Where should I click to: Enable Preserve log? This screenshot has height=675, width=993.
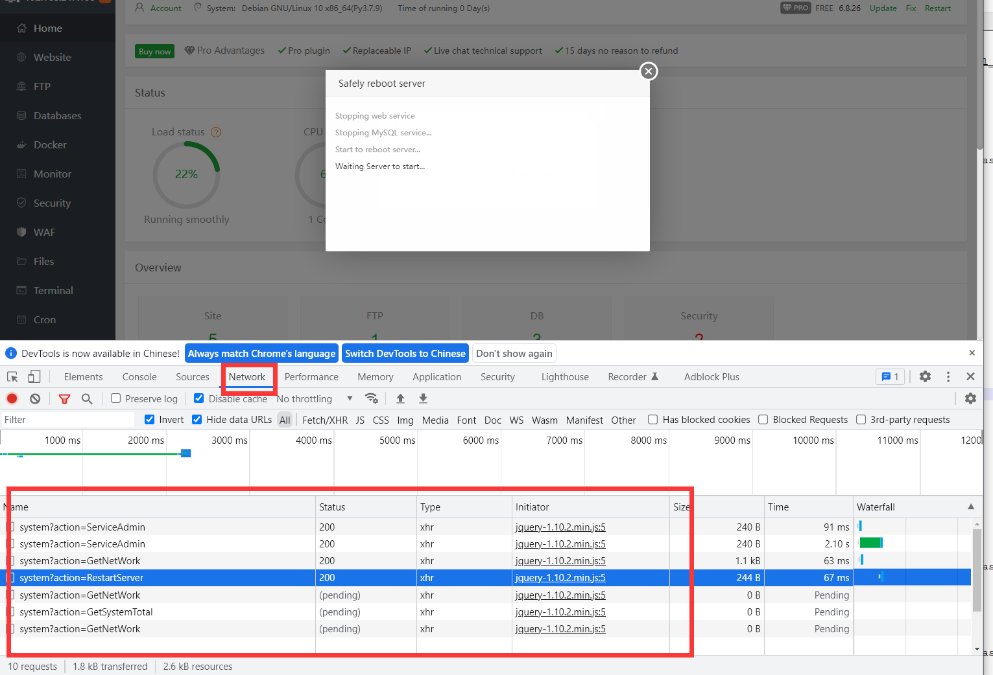click(115, 398)
